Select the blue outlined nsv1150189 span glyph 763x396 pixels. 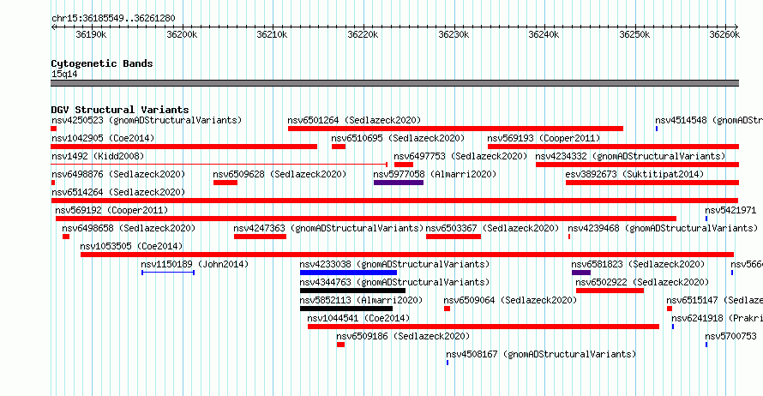point(168,273)
